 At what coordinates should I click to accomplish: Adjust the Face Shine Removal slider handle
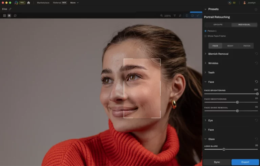point(237,111)
